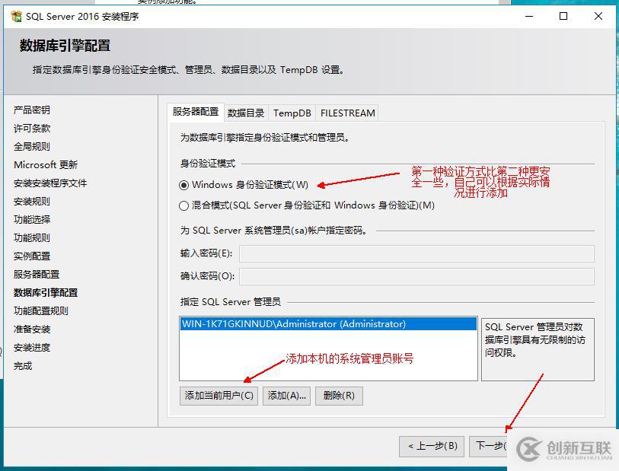This screenshot has width=619, height=471.
Task: Open the TempDB tab
Action: coord(291,113)
